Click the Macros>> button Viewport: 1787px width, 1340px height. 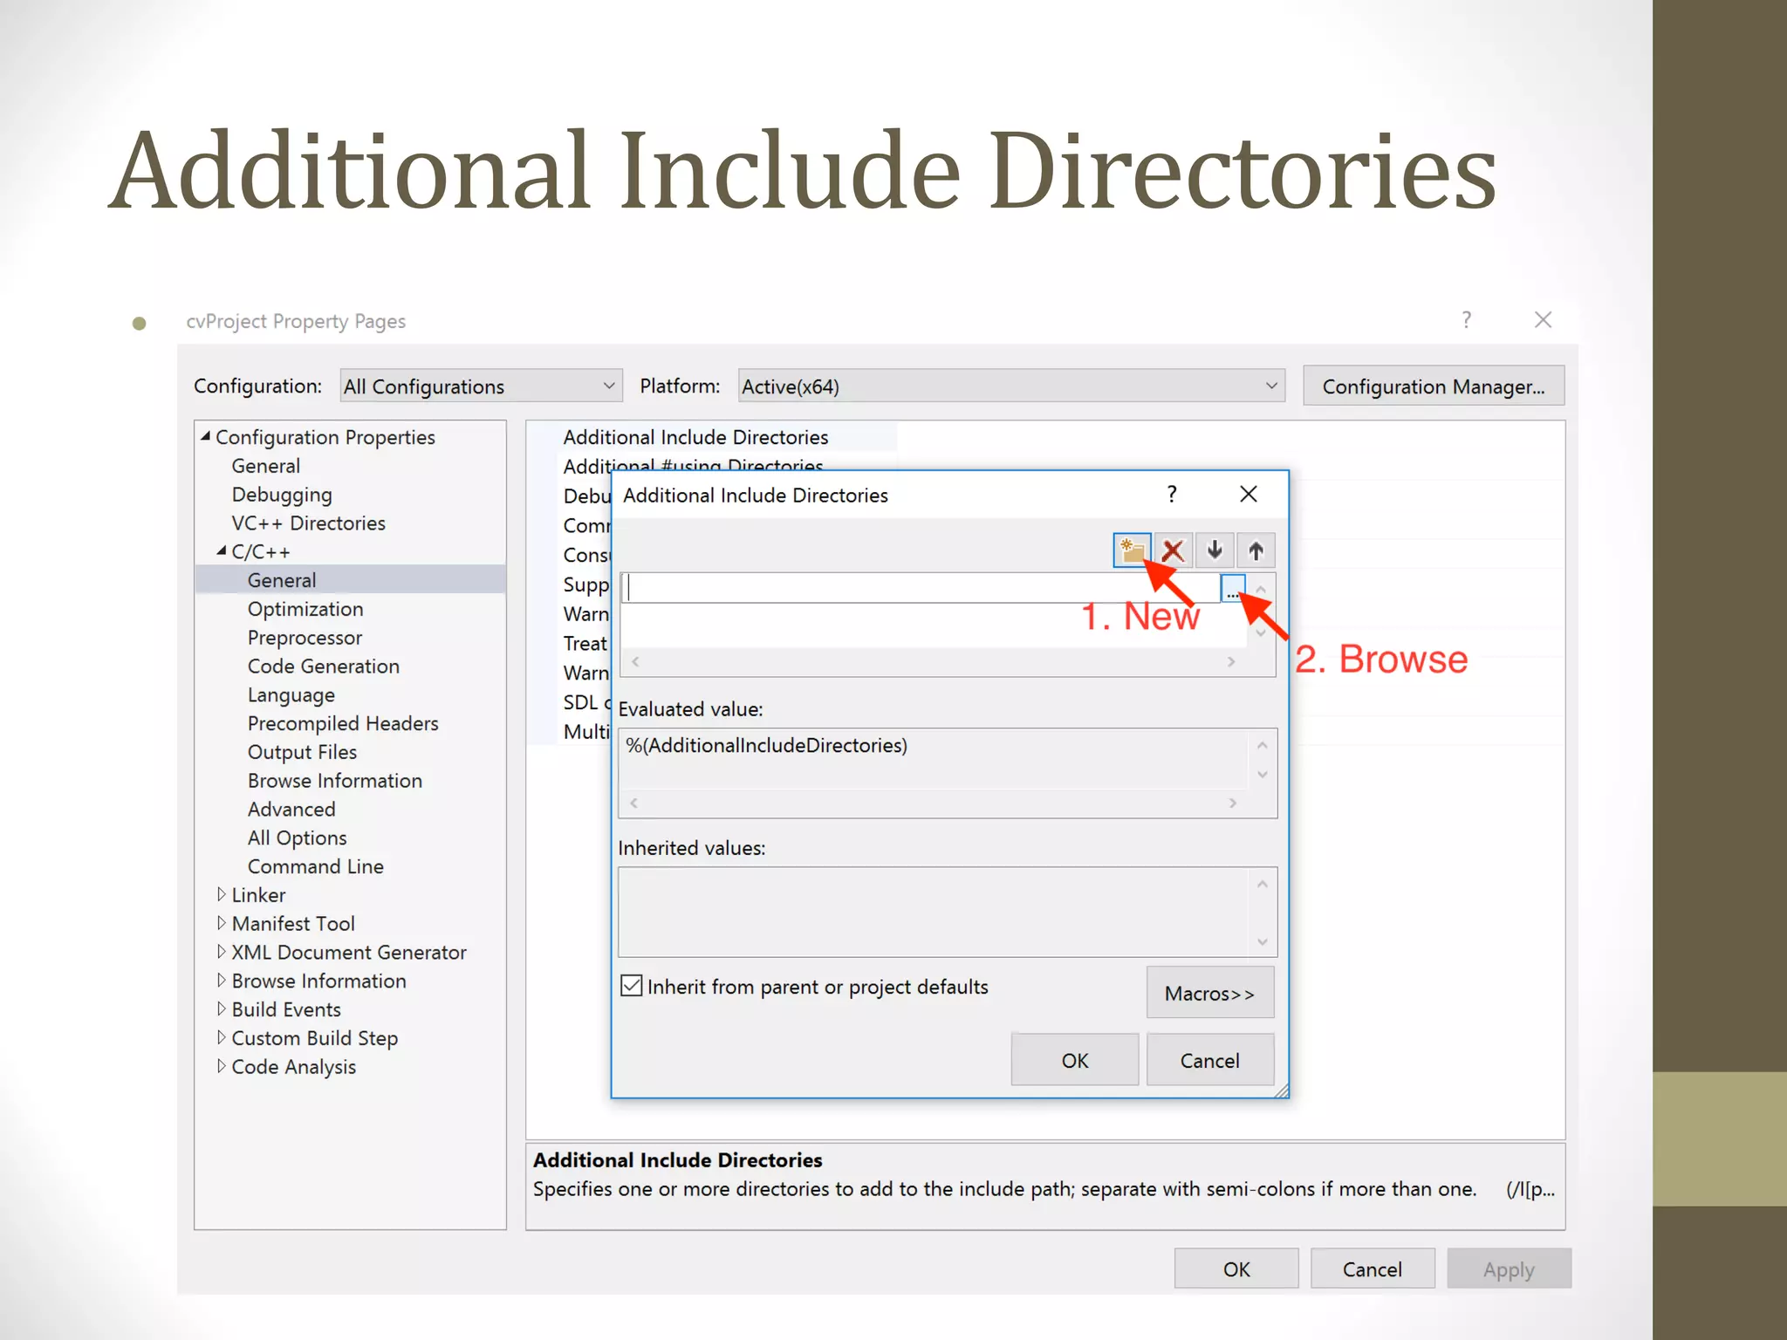(x=1209, y=994)
